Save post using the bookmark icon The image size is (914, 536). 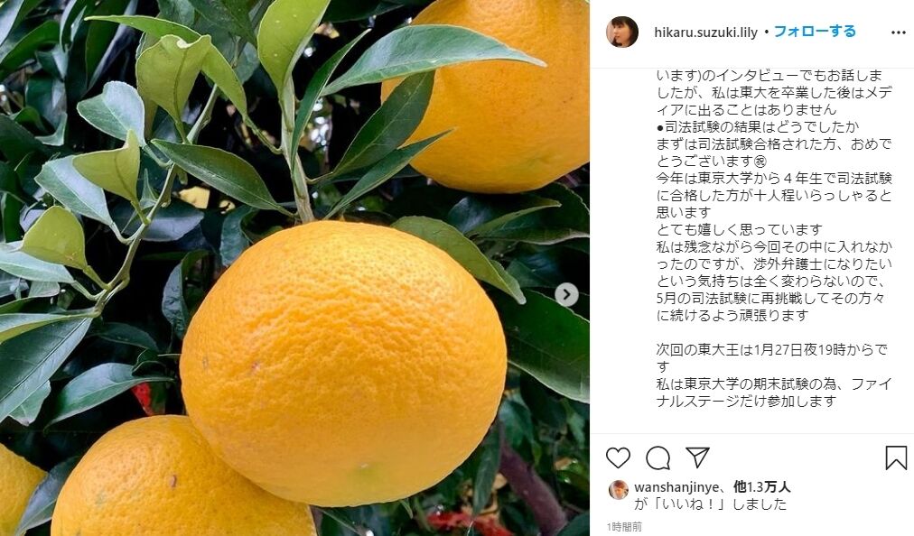click(x=896, y=457)
